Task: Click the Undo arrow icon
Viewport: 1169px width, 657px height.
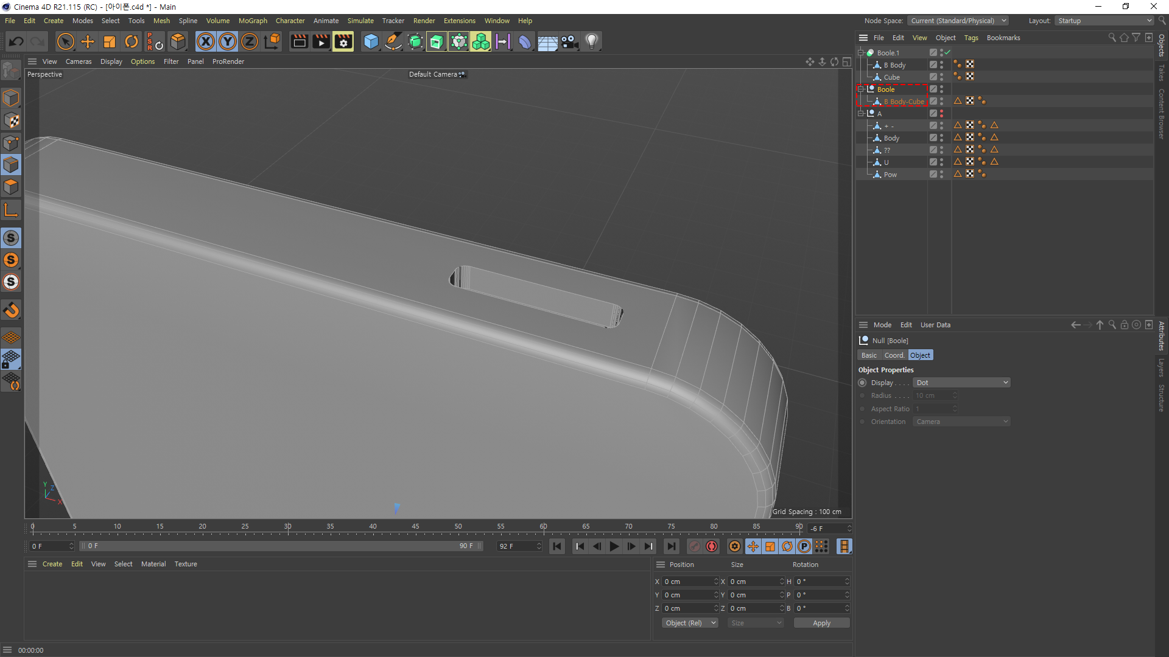Action: point(16,41)
